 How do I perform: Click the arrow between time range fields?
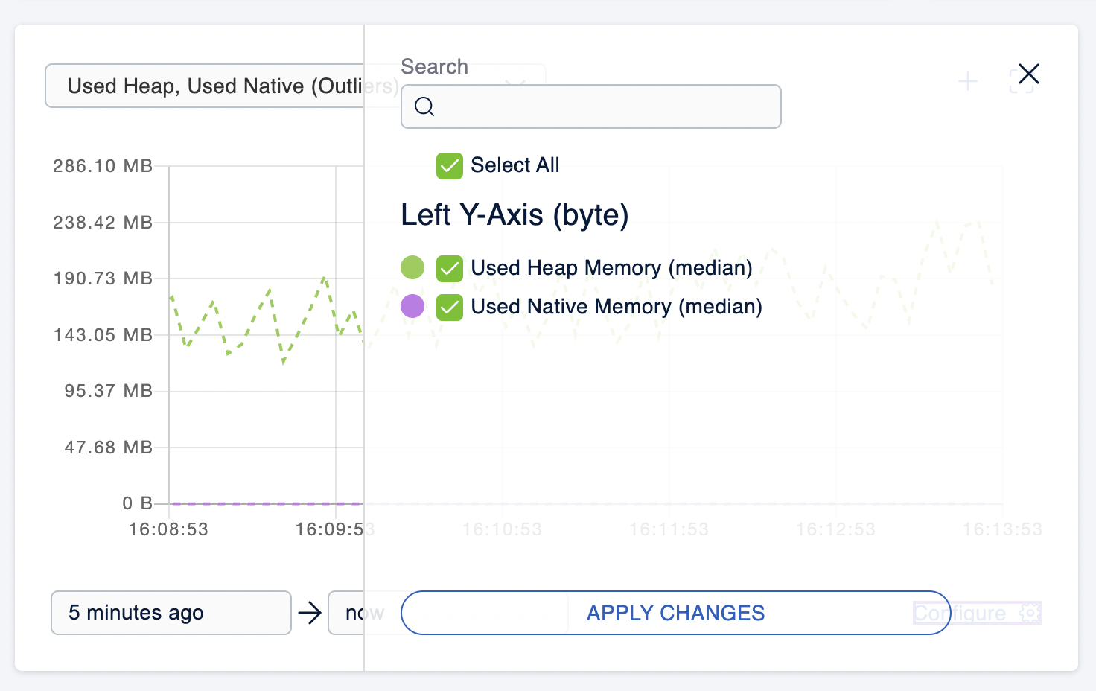coord(309,613)
